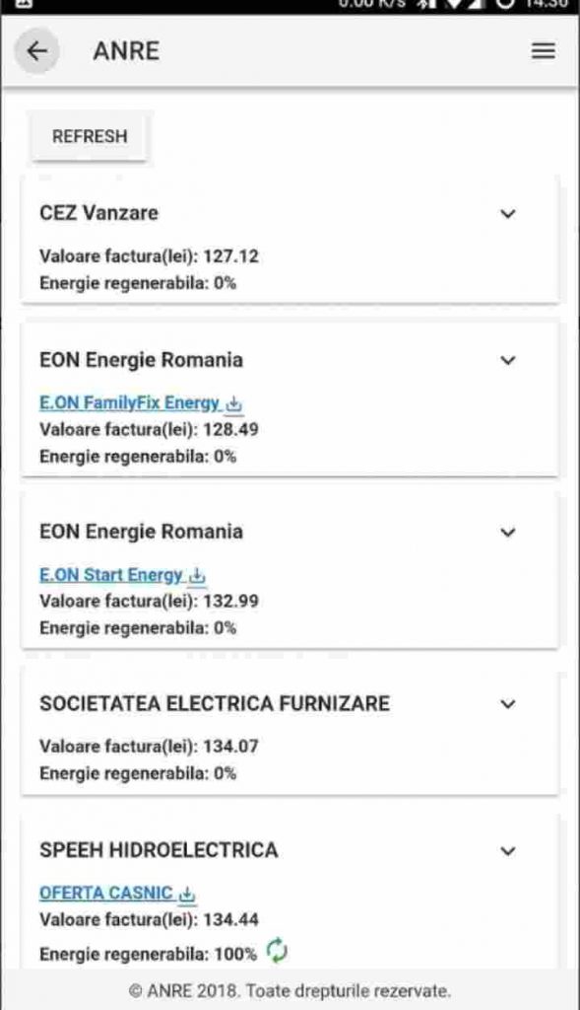Expand the EON FamilyFix offer card

pos(508,360)
